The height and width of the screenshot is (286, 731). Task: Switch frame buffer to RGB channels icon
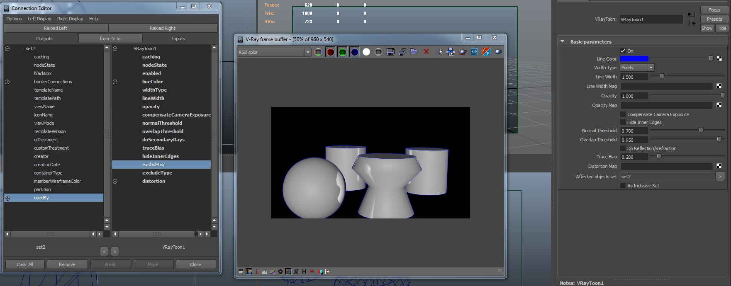tap(318, 52)
